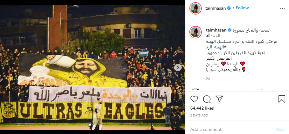Click the stadium Ultras Eagles photo

point(93,67)
